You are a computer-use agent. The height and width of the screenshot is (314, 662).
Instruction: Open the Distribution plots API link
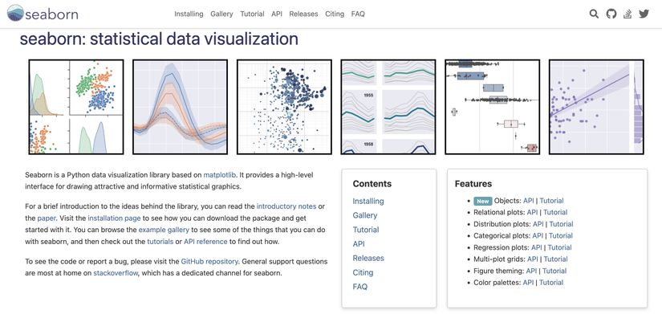pos(538,224)
